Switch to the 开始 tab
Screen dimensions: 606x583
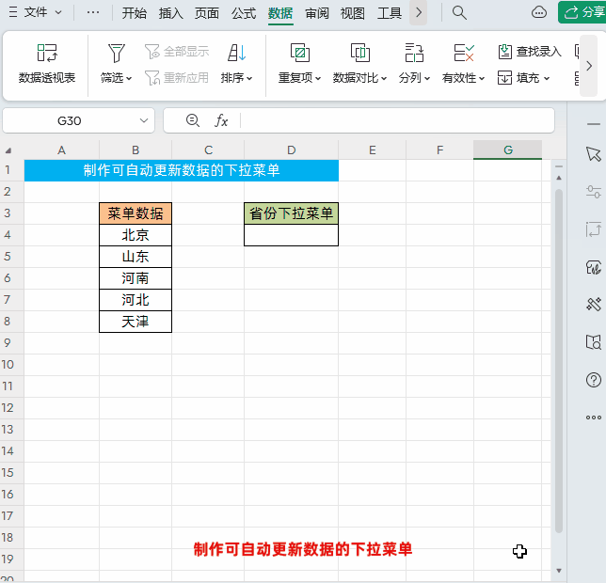coord(135,13)
